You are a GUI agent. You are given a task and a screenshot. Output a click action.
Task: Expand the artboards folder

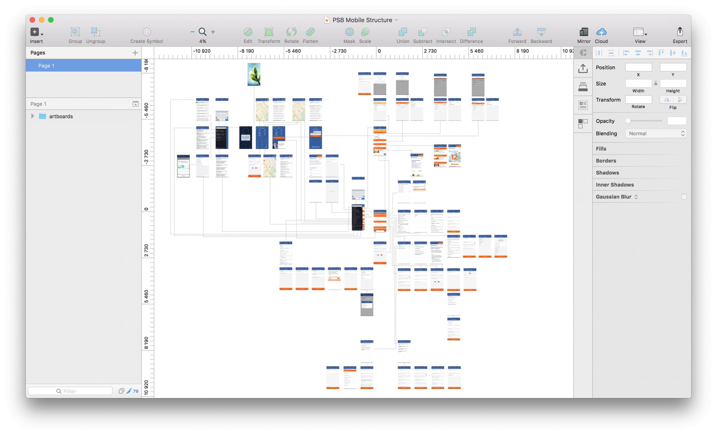33,116
